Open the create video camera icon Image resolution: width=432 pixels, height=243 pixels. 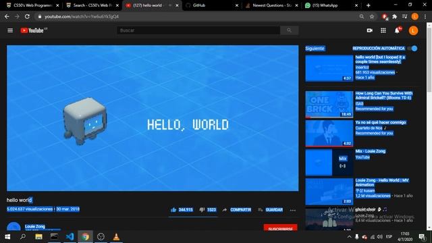[370, 30]
